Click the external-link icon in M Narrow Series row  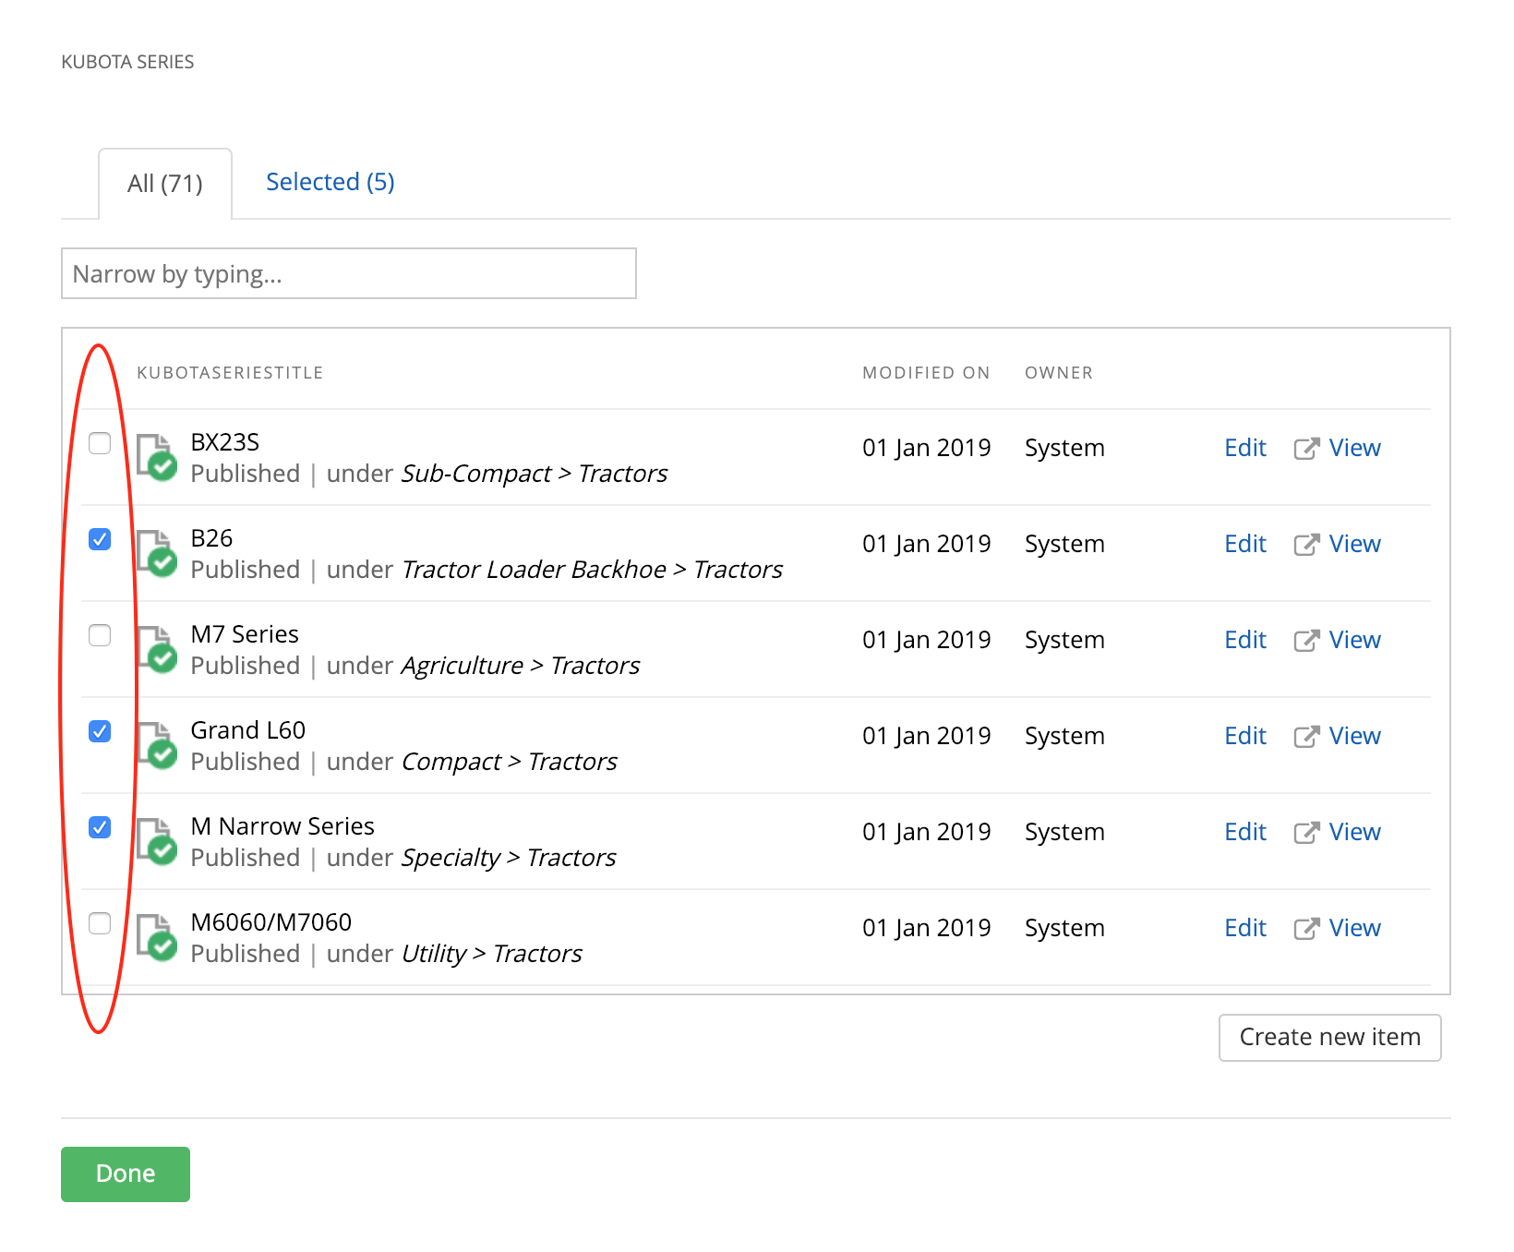(x=1306, y=833)
